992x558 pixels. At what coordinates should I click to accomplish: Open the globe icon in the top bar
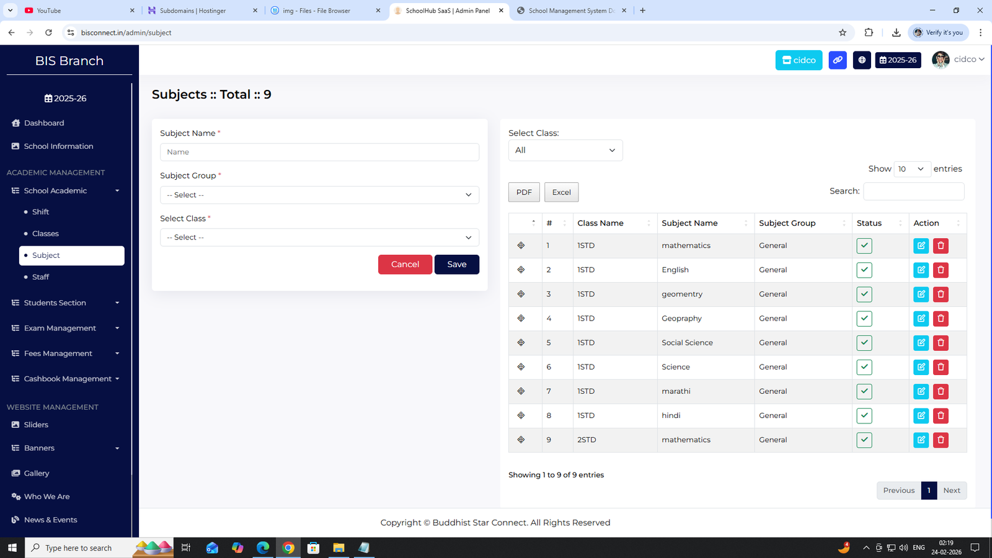[862, 60]
